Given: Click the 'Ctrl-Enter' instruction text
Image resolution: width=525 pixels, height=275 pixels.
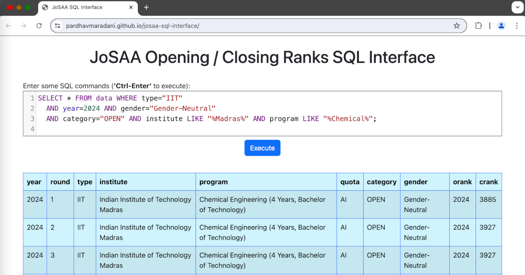Looking at the screenshot, I should 133,86.
